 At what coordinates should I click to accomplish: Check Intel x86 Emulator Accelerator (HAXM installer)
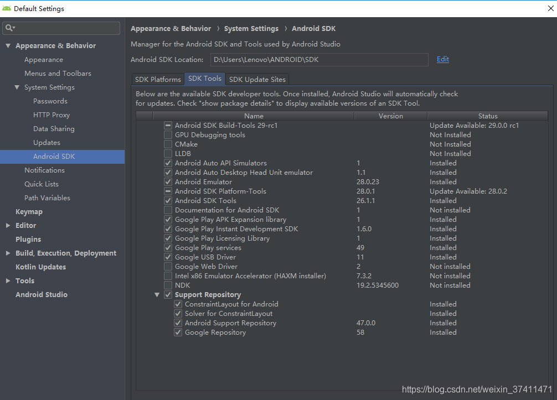tap(168, 276)
